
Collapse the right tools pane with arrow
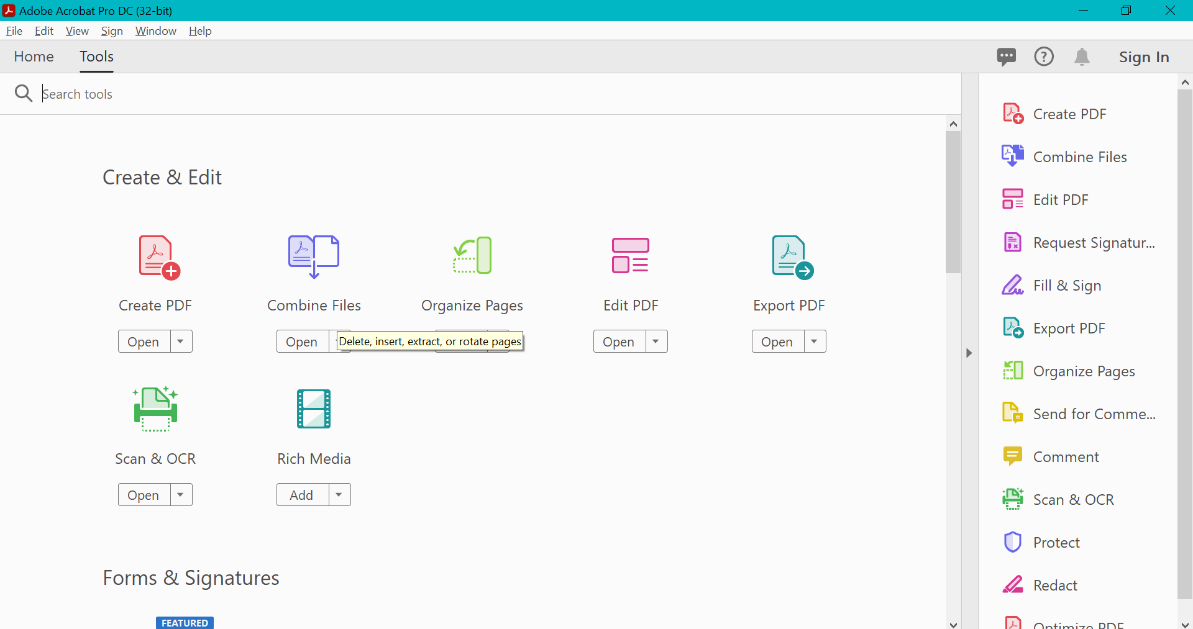pos(969,353)
